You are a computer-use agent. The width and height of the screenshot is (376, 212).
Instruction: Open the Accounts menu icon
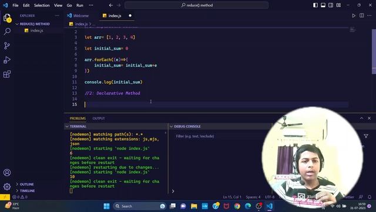tap(7, 173)
